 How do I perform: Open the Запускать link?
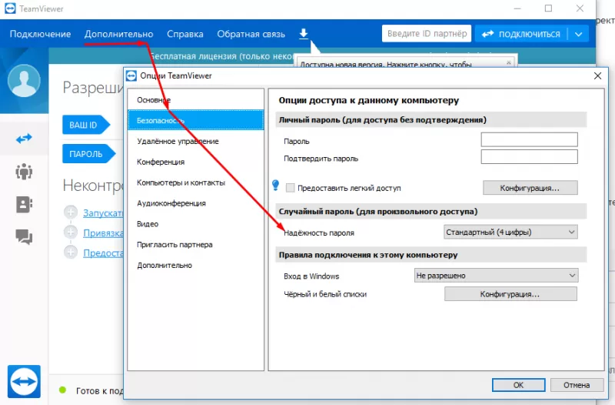click(x=103, y=213)
